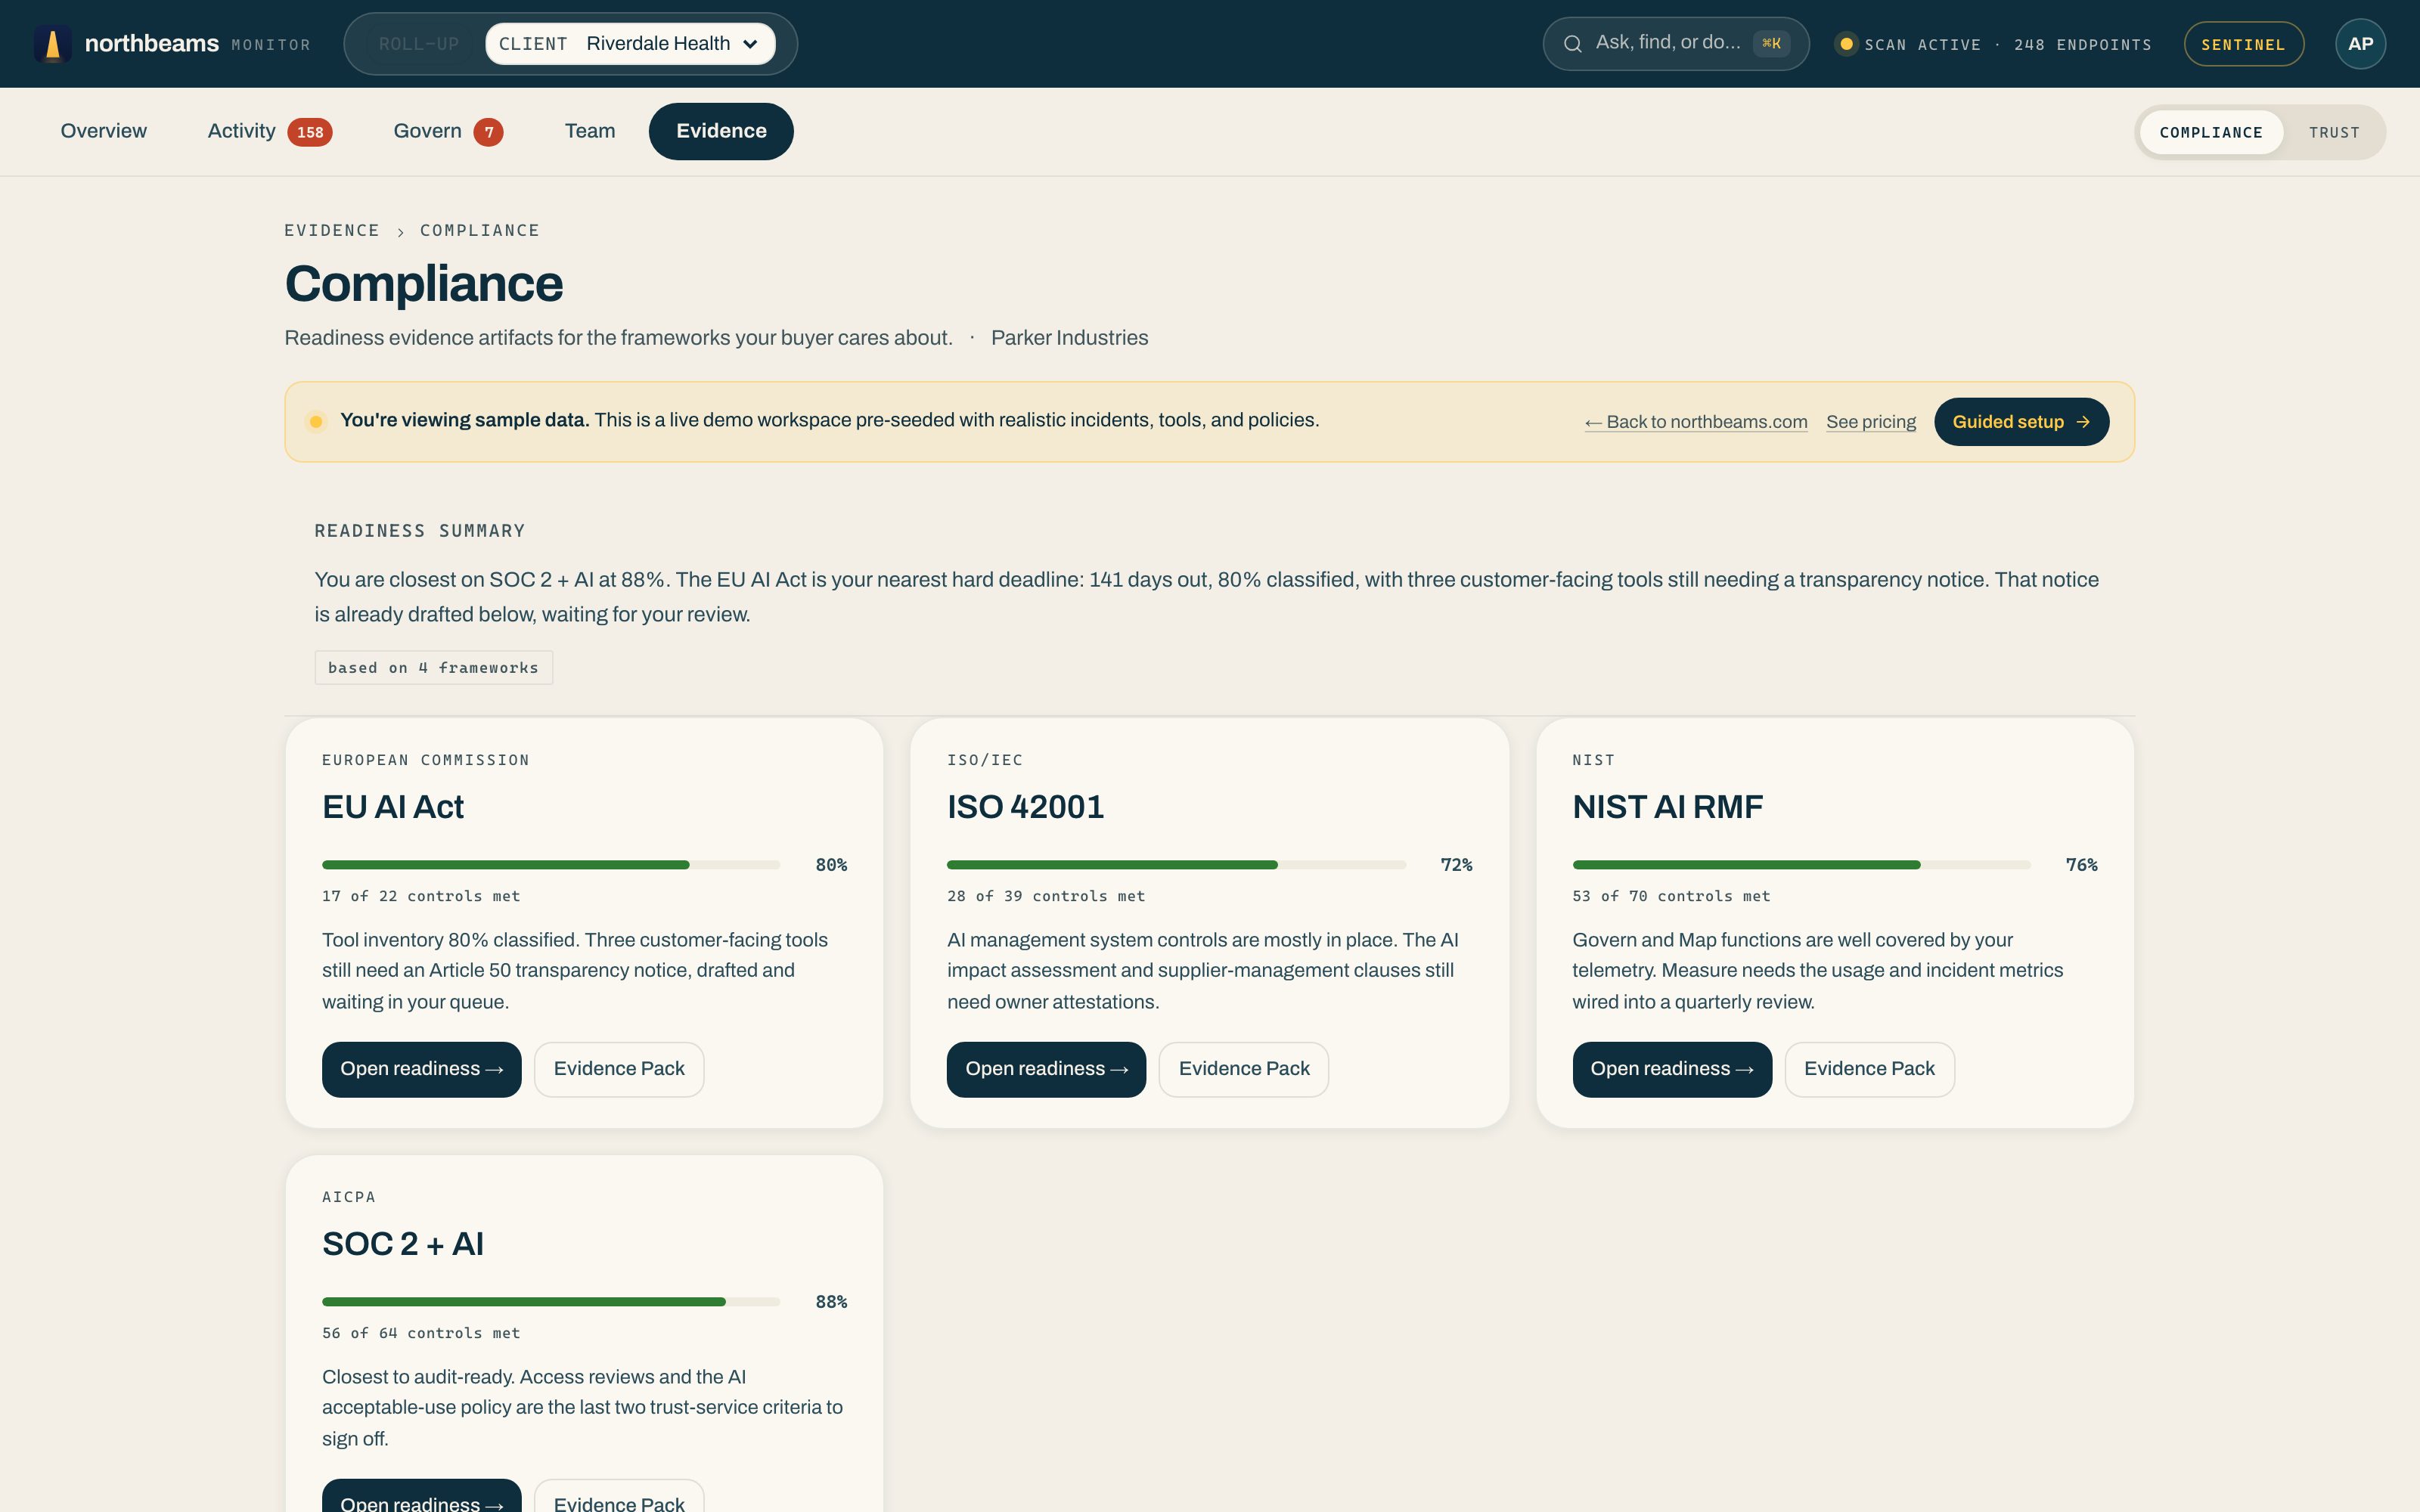Open the Riverdale Health client dropdown
The height and width of the screenshot is (1512, 2420).
coord(630,44)
